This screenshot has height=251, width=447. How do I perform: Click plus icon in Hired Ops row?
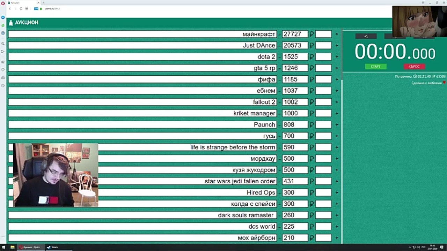(x=337, y=193)
